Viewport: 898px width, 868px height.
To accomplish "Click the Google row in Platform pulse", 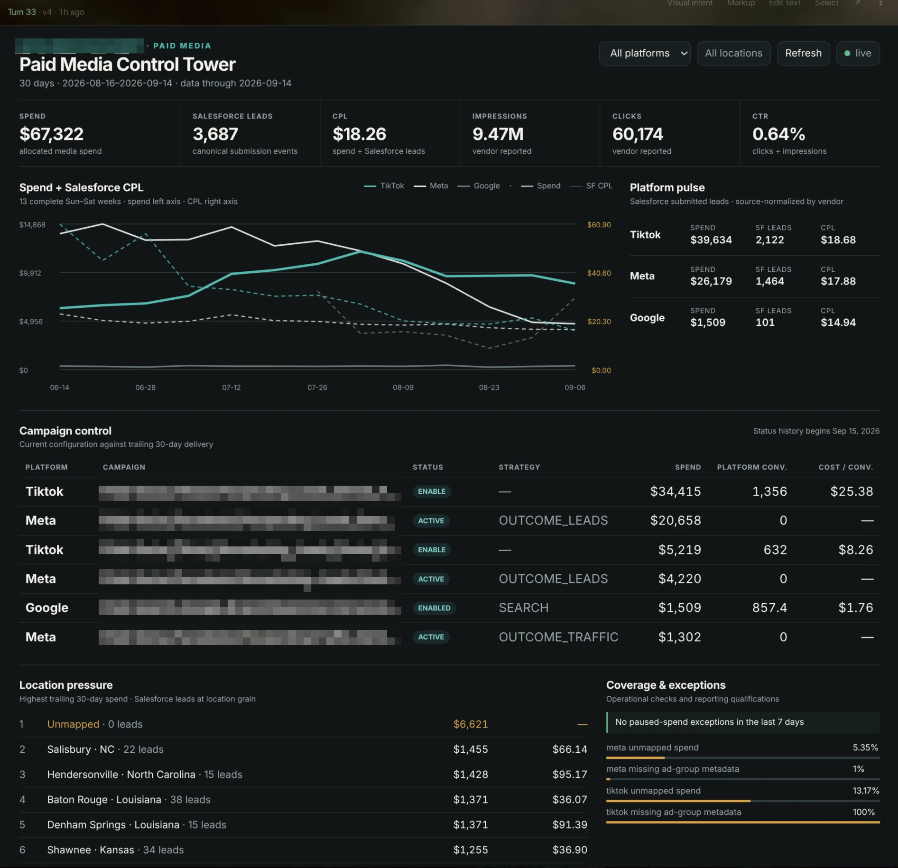I will click(x=755, y=318).
